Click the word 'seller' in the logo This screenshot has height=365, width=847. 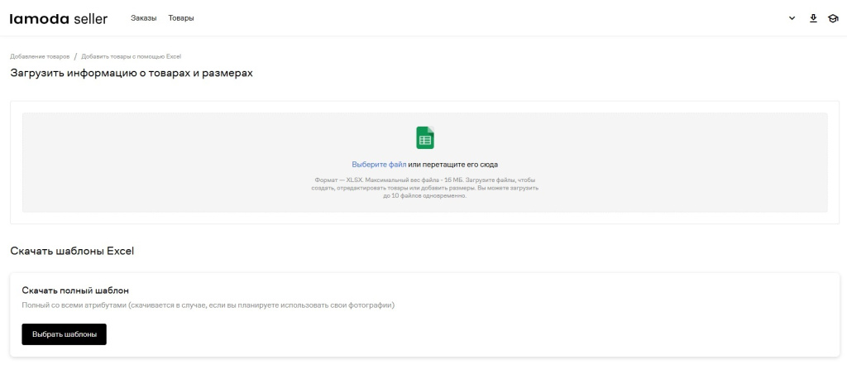(90, 18)
